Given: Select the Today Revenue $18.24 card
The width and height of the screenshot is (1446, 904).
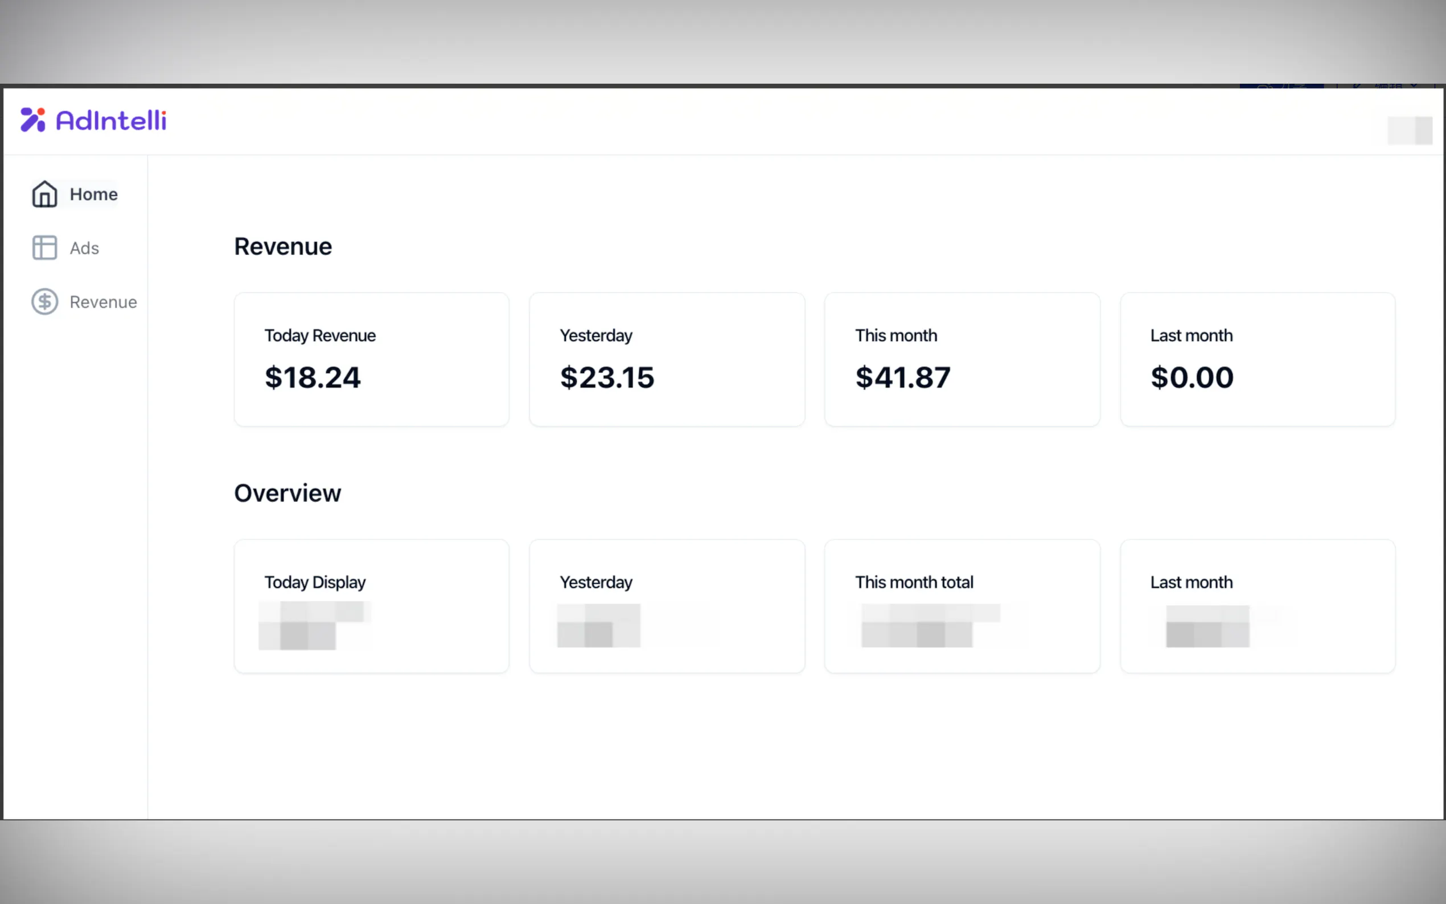Looking at the screenshot, I should [371, 359].
